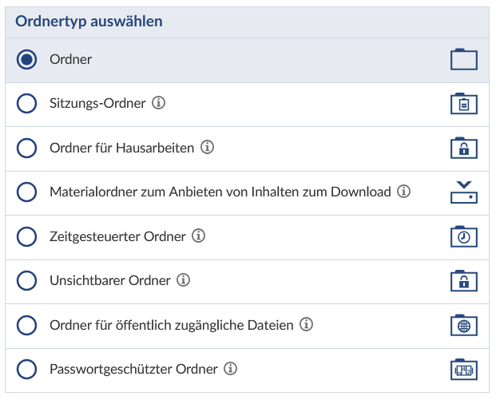Click the globe folder icon for public files
496x400 pixels.
463,325
